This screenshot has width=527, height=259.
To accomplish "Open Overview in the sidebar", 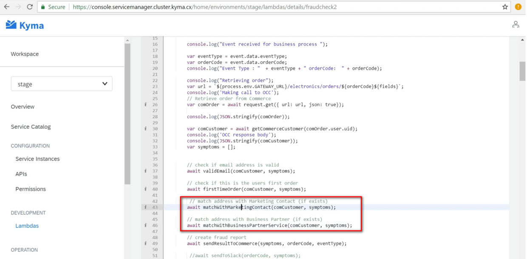I will pyautogui.click(x=23, y=107).
